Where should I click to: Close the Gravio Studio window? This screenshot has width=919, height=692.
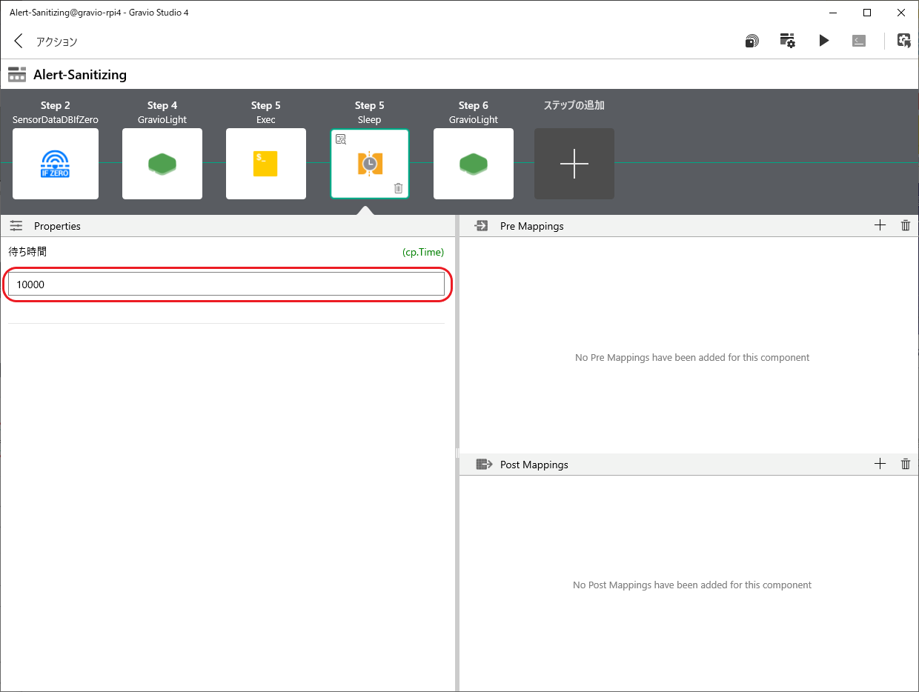(901, 13)
